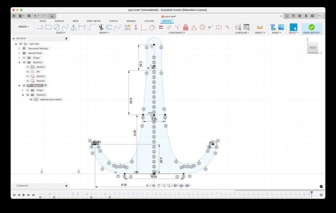
Task: Open the SHEET METAL tab
Action: click(94, 21)
